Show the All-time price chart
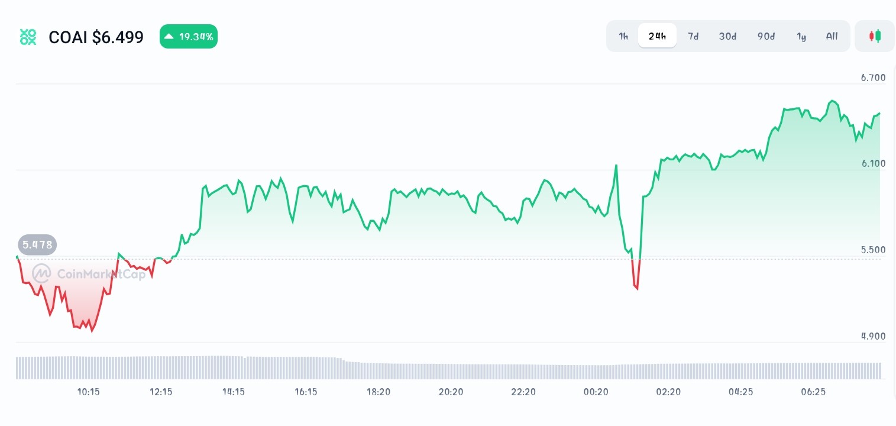The width and height of the screenshot is (896, 426). pyautogui.click(x=832, y=36)
